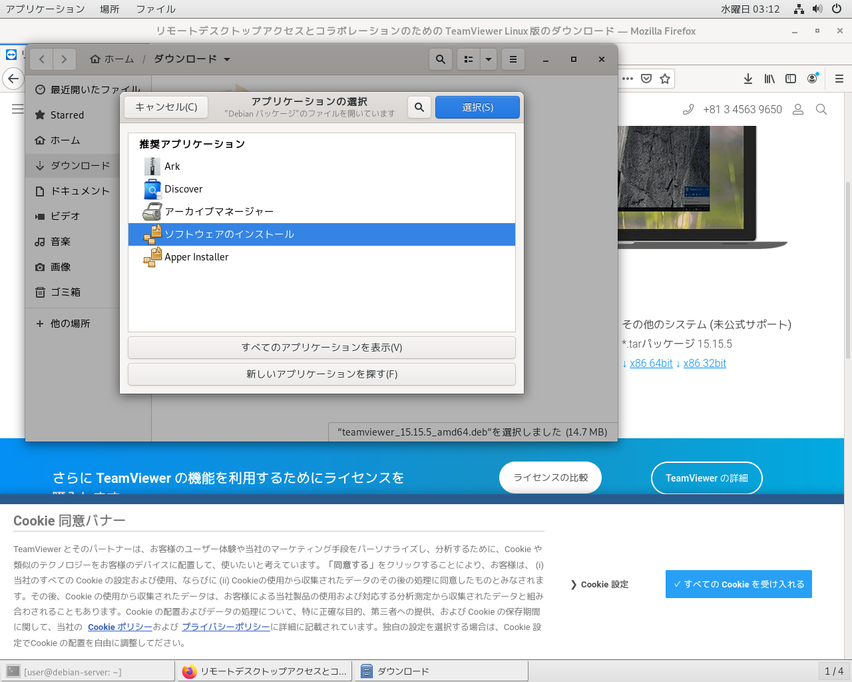Click TeamViewer site search magnifier

click(821, 109)
